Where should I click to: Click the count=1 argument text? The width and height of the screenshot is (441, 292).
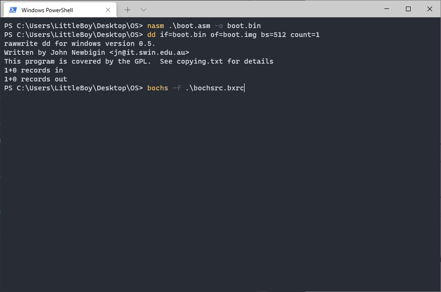[305, 35]
